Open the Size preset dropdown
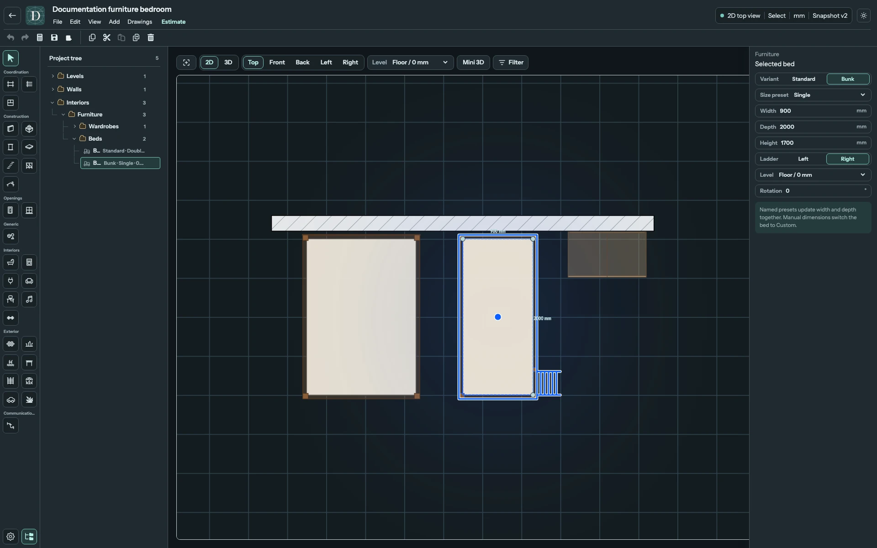The width and height of the screenshot is (877, 548). 813,95
